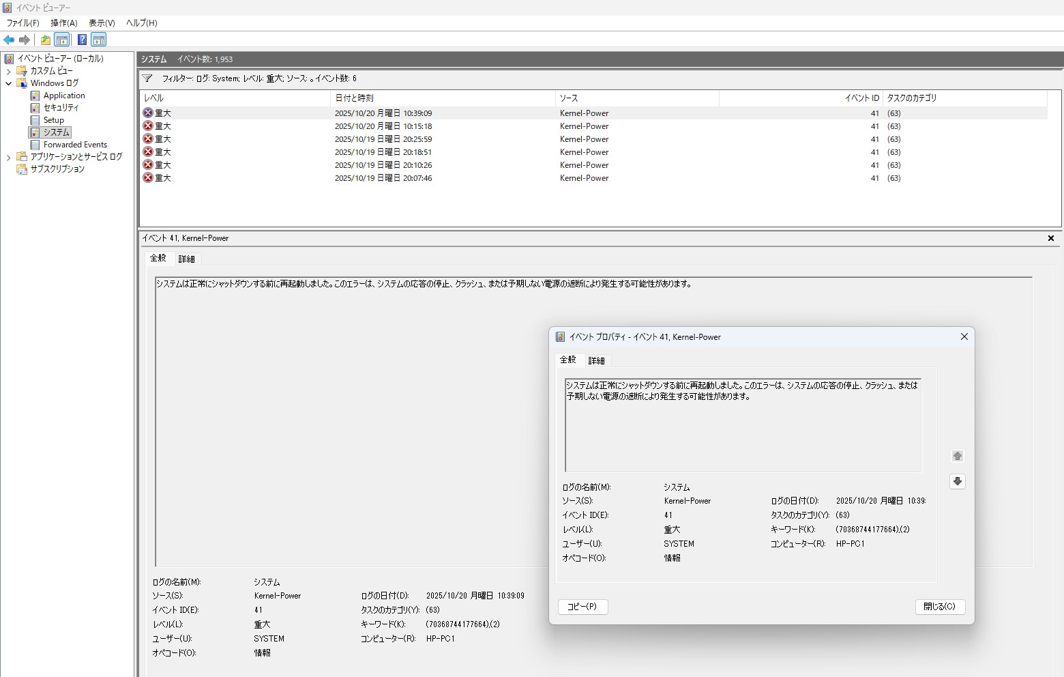Expand アプリケーションとサービス ログ node

click(8, 157)
